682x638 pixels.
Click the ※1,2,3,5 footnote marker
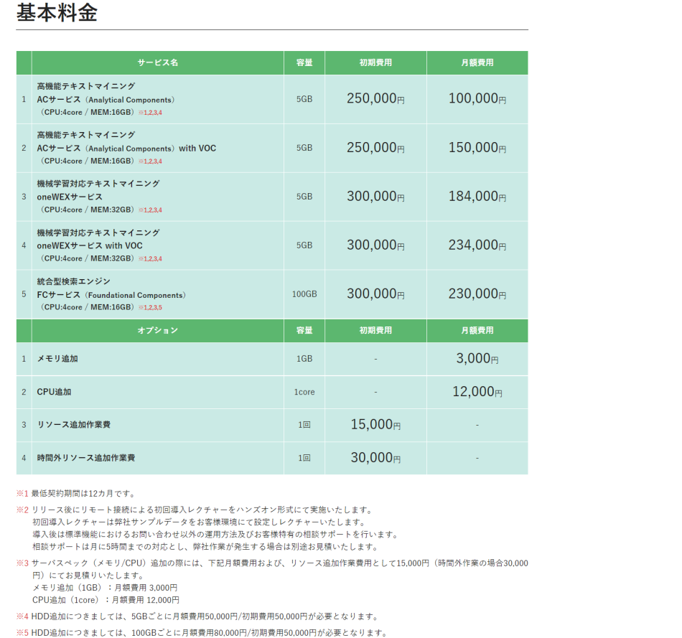pos(150,308)
